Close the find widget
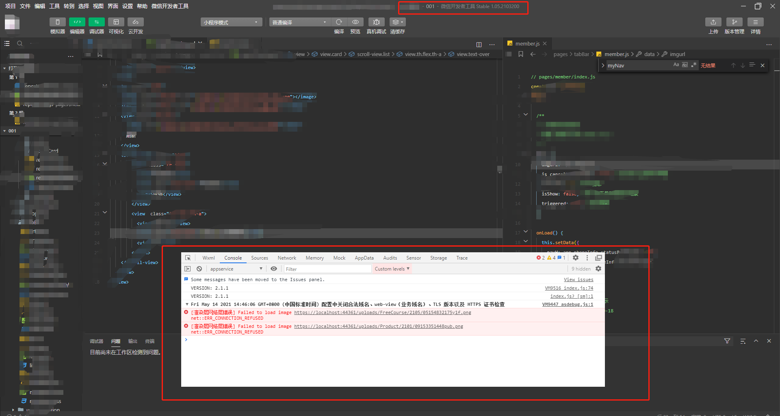 click(763, 65)
